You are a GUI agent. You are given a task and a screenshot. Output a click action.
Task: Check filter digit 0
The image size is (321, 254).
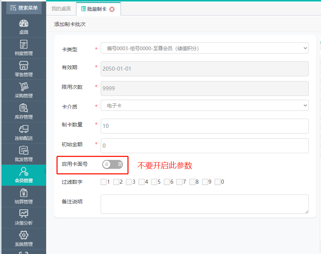click(x=218, y=182)
